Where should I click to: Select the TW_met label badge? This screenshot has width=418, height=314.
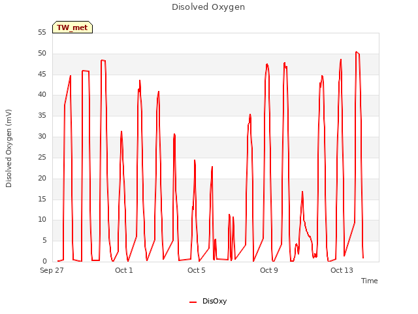point(72,27)
